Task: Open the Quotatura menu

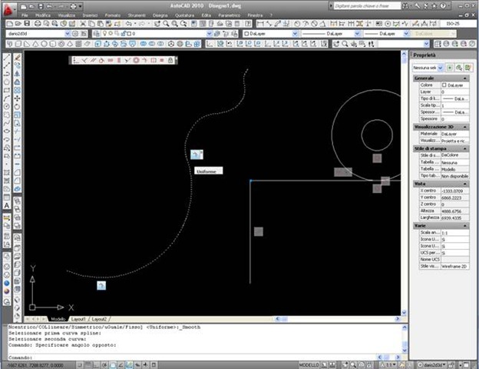Action: tap(184, 15)
